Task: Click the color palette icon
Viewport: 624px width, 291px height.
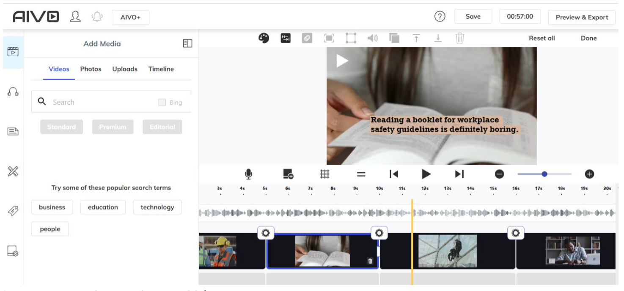Action: tap(264, 38)
